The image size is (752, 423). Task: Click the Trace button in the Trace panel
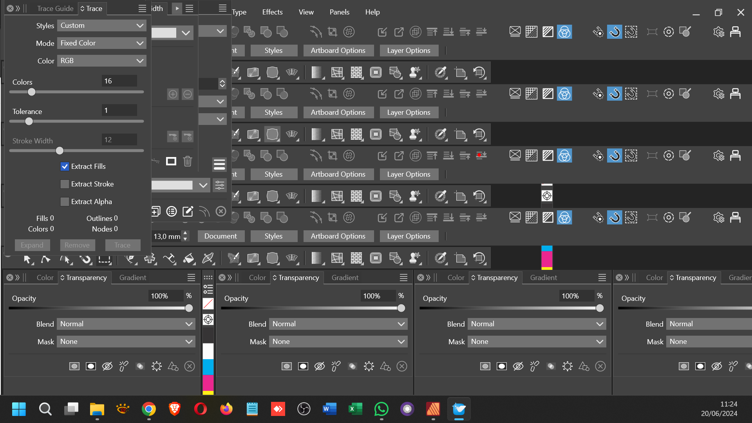(123, 245)
